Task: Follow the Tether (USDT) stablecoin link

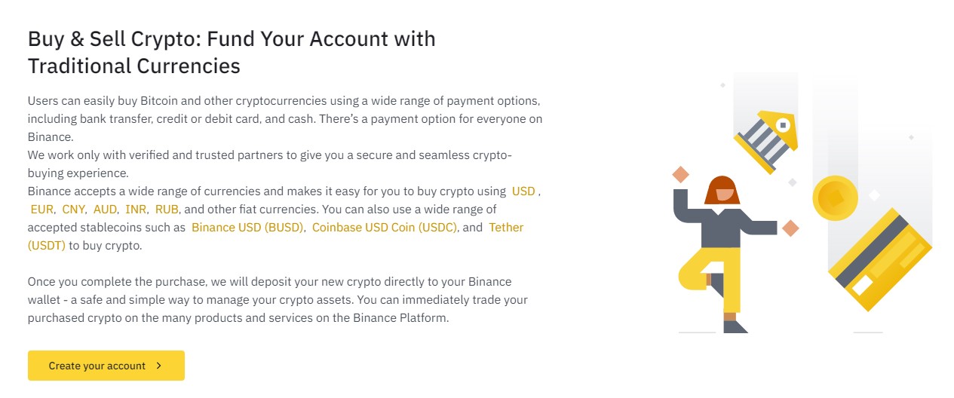Action: coord(275,236)
